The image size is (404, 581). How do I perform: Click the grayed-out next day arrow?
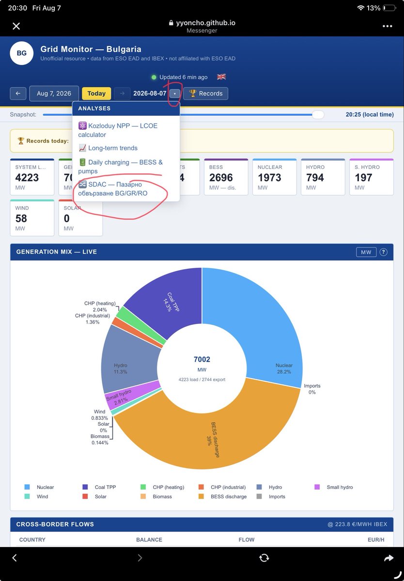[x=122, y=93]
